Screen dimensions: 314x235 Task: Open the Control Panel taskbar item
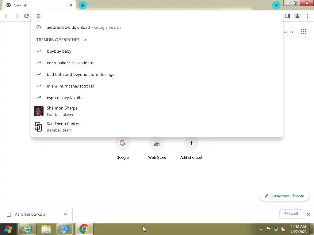tap(64, 229)
